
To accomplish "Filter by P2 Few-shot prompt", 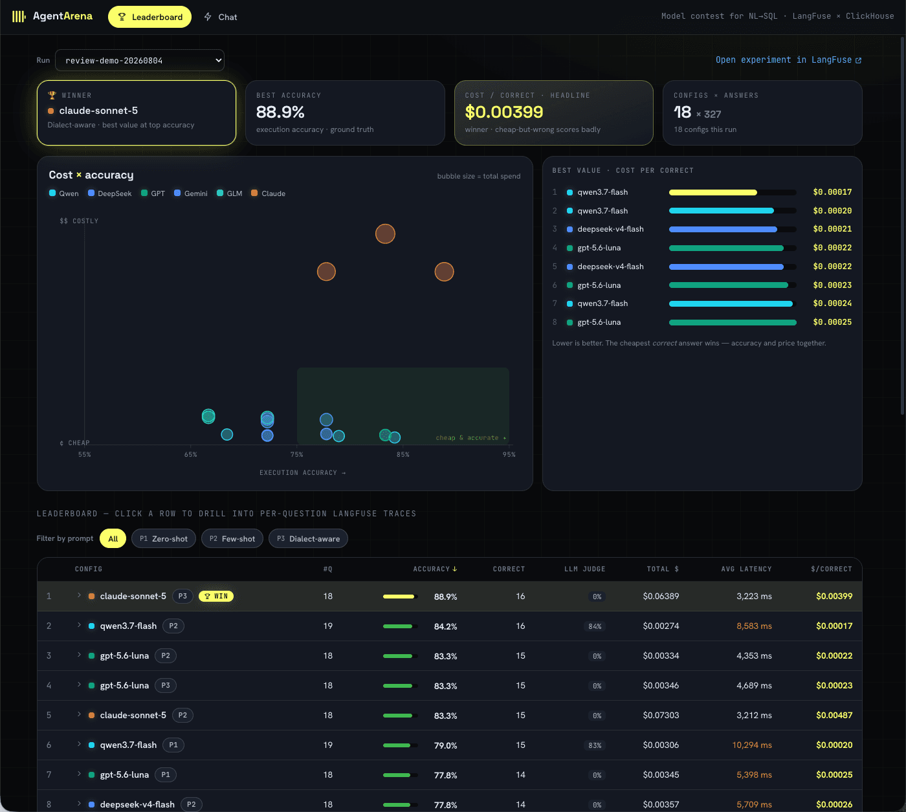I will point(232,538).
